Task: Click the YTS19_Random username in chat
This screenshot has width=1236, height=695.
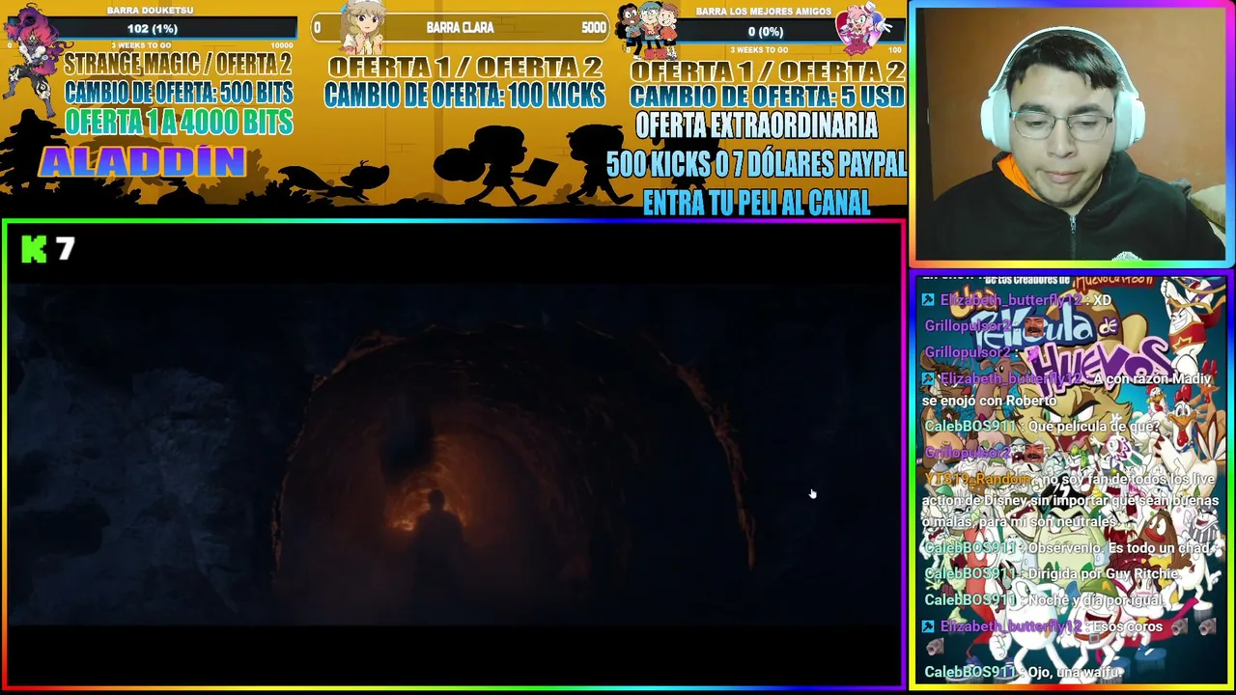Action: coord(977,479)
